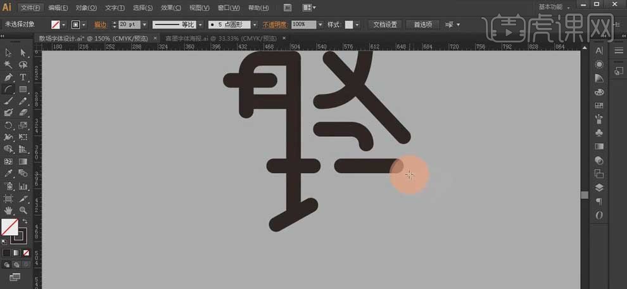Enable Draw Normal mode
This screenshot has width=627, height=289.
point(7,264)
